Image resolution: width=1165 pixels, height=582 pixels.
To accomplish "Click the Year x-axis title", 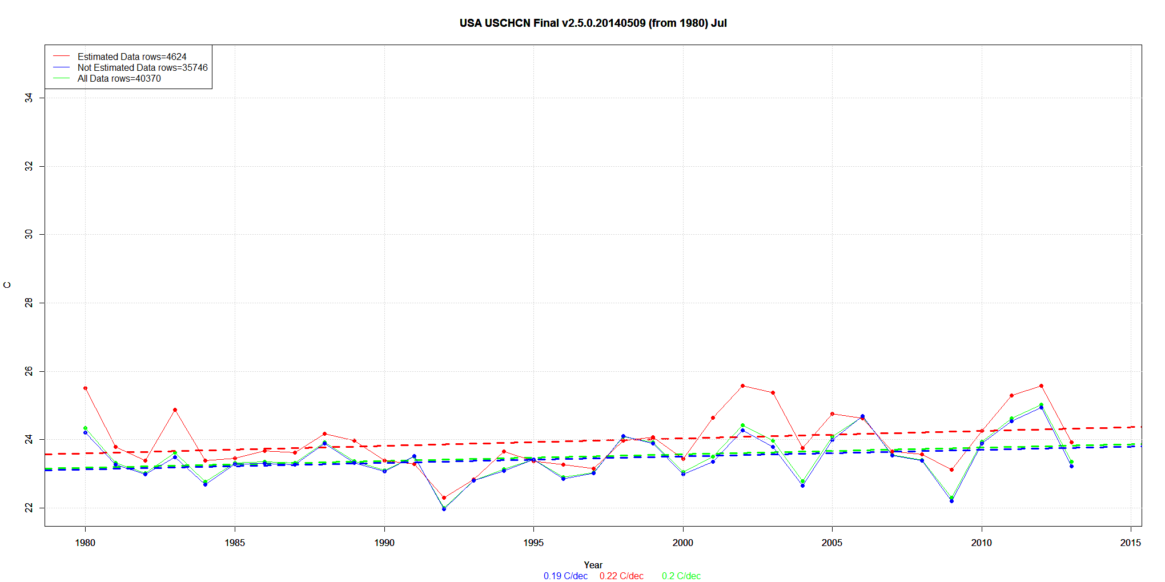I will [x=593, y=565].
